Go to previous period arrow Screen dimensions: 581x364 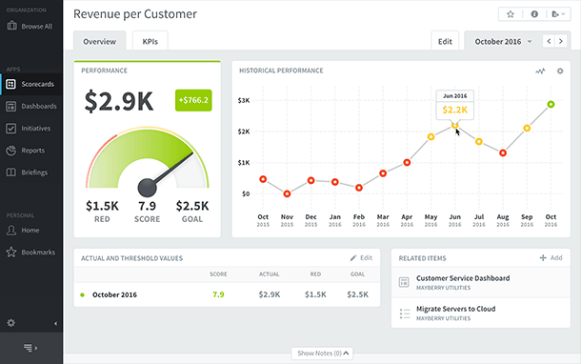pyautogui.click(x=549, y=41)
